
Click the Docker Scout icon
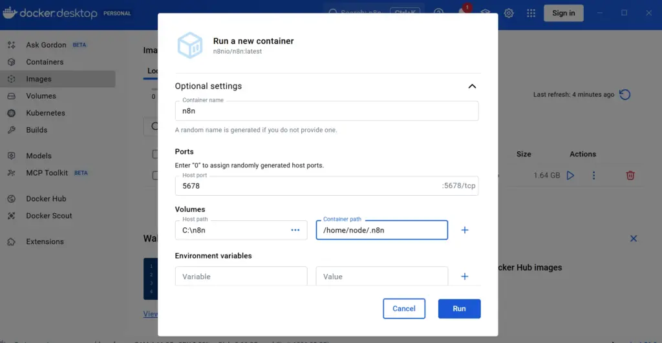tap(12, 216)
